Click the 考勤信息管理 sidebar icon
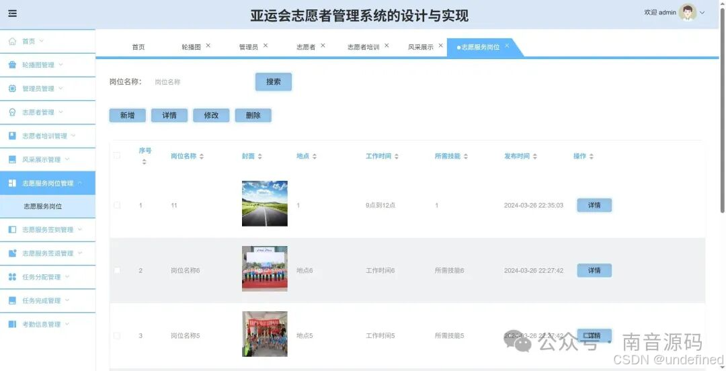 pos(13,324)
